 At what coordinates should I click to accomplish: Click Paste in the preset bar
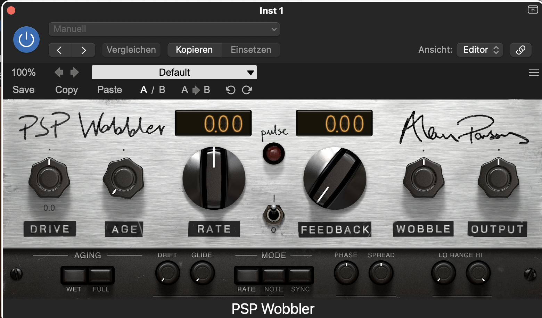click(x=110, y=90)
